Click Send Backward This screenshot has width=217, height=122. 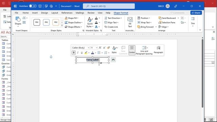coord(167,18)
